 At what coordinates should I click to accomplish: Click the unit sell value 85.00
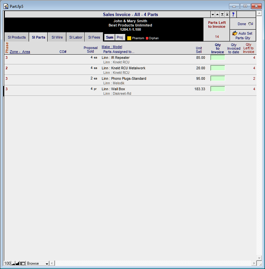(x=201, y=58)
